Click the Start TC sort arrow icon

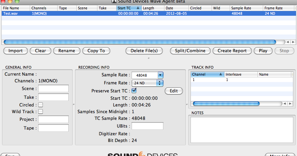click(x=138, y=8)
